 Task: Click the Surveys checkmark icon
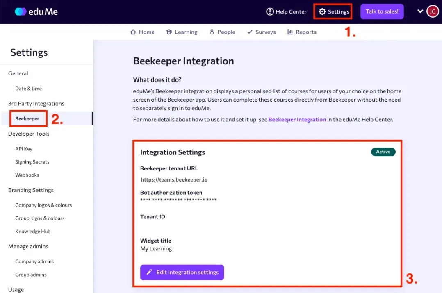click(x=250, y=32)
